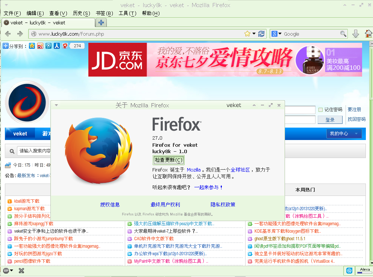373x277 pixels.
Task: Open the ghost原生版下载 thread
Action: coord(280,239)
